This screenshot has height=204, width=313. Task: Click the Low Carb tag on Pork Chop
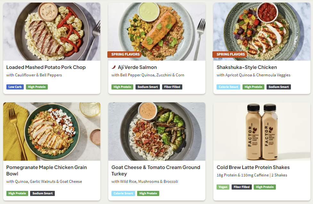click(x=15, y=87)
